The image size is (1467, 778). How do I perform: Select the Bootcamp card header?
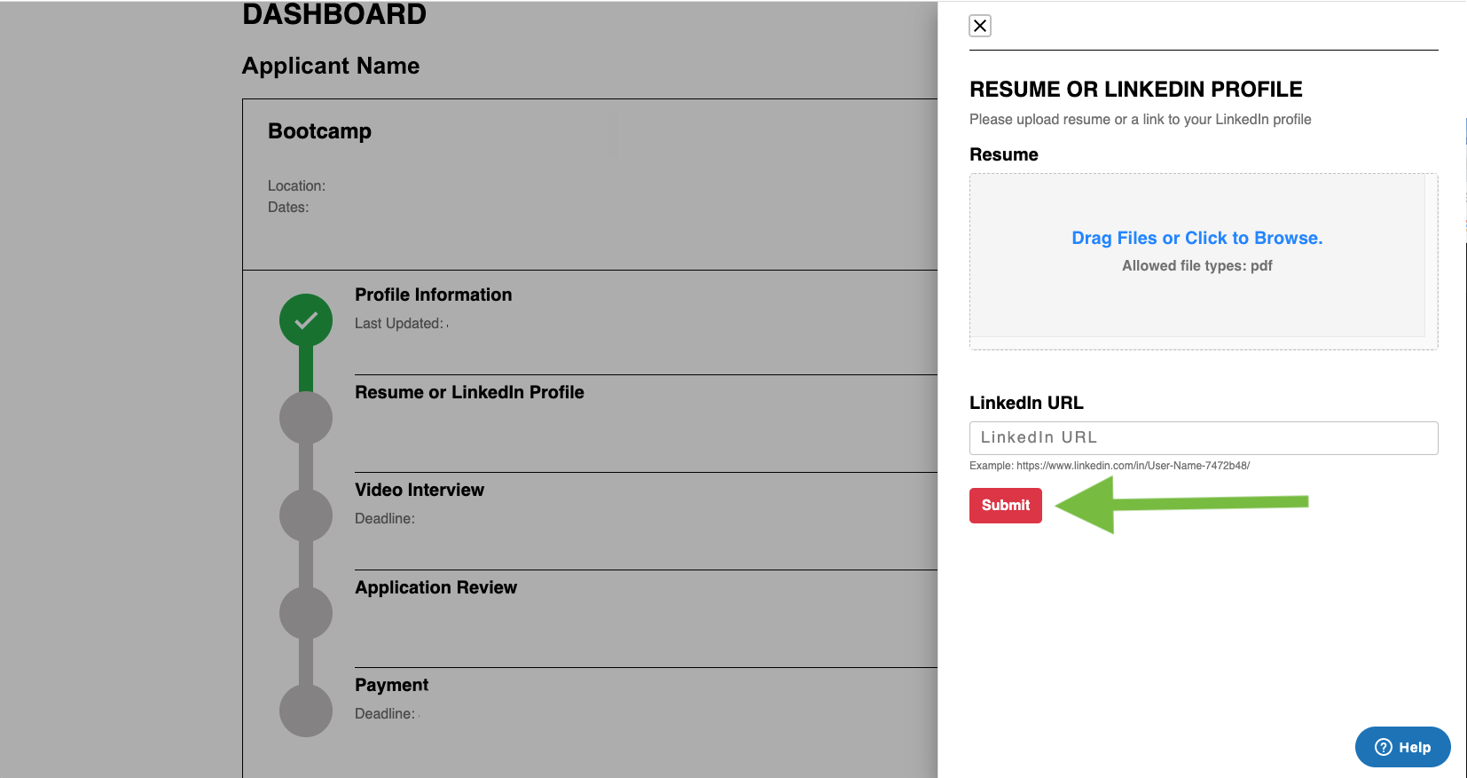click(x=319, y=130)
